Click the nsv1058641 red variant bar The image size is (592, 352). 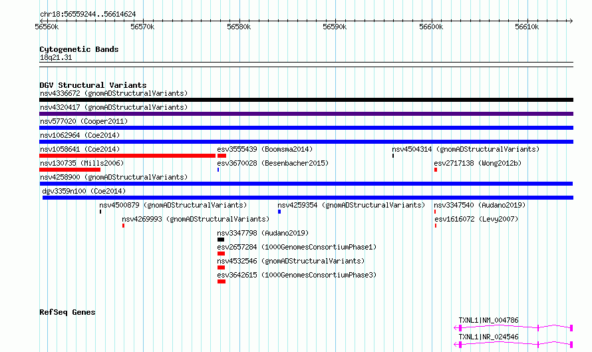[127, 156]
